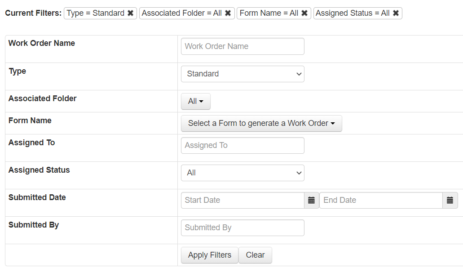Expand the Associated Folder All dropdown
The width and height of the screenshot is (463, 277).
[195, 101]
